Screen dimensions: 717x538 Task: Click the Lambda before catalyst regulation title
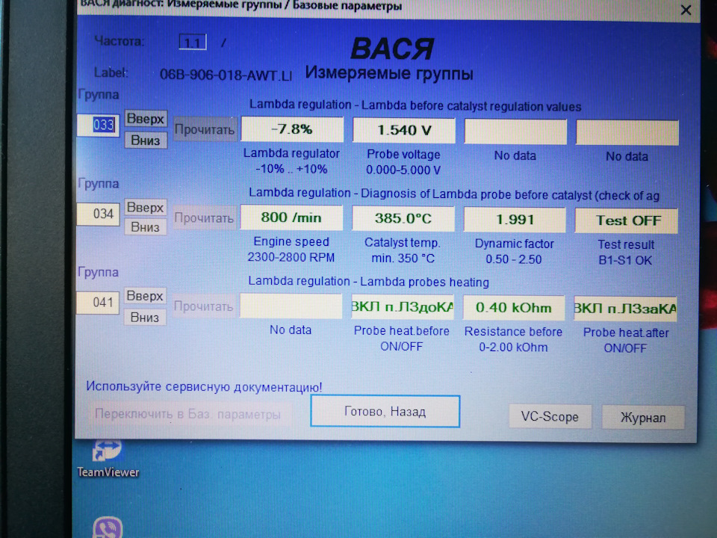(415, 105)
